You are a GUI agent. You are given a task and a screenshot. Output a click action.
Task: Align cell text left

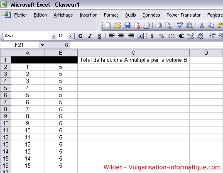point(112,36)
